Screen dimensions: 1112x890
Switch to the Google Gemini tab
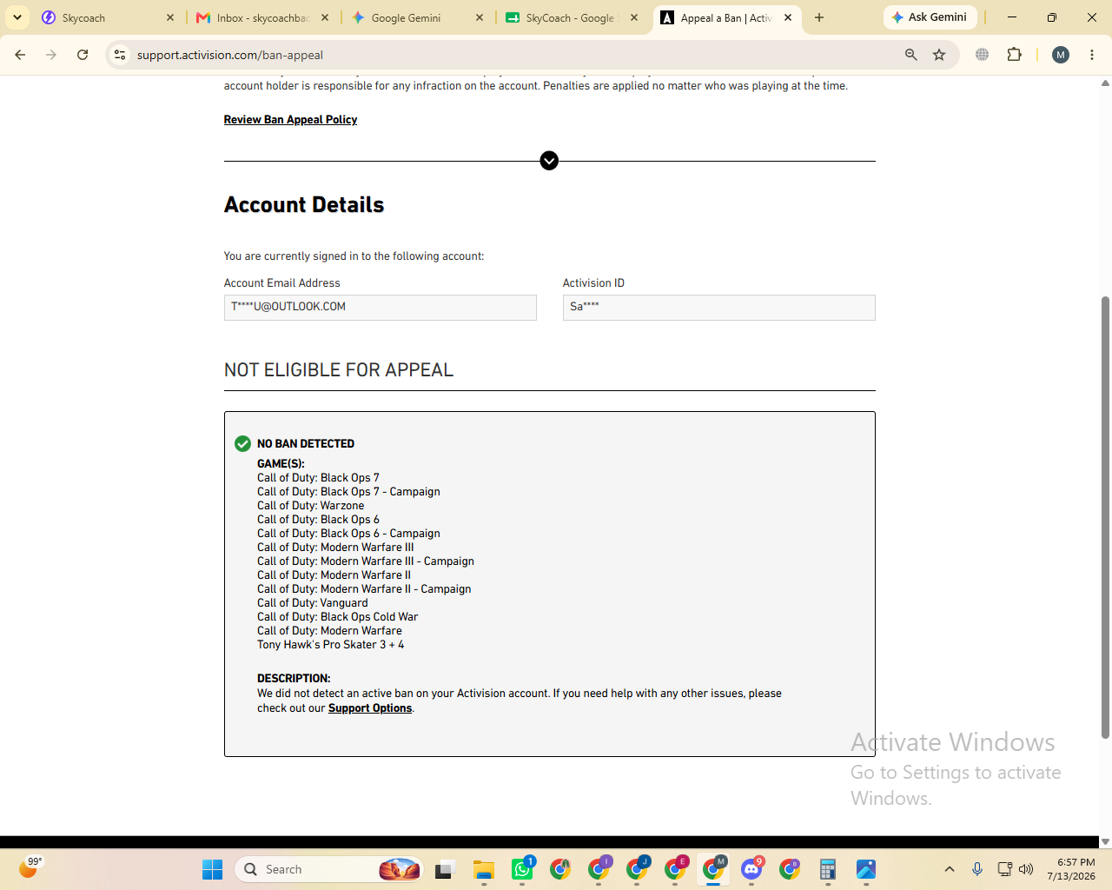point(417,17)
